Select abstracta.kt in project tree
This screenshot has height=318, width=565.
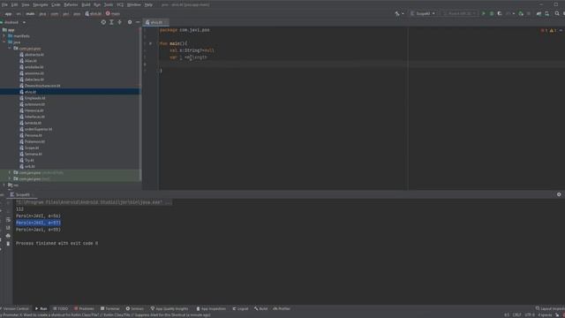[x=34, y=55]
